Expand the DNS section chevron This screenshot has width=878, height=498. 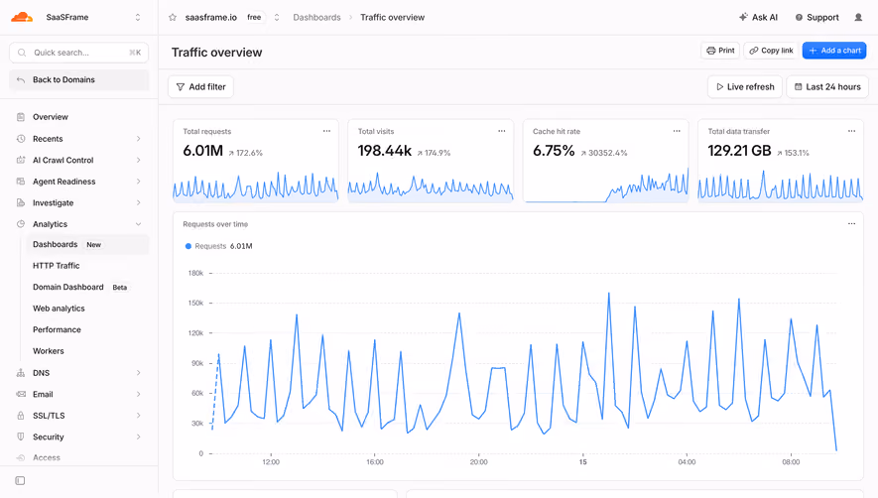[138, 373]
